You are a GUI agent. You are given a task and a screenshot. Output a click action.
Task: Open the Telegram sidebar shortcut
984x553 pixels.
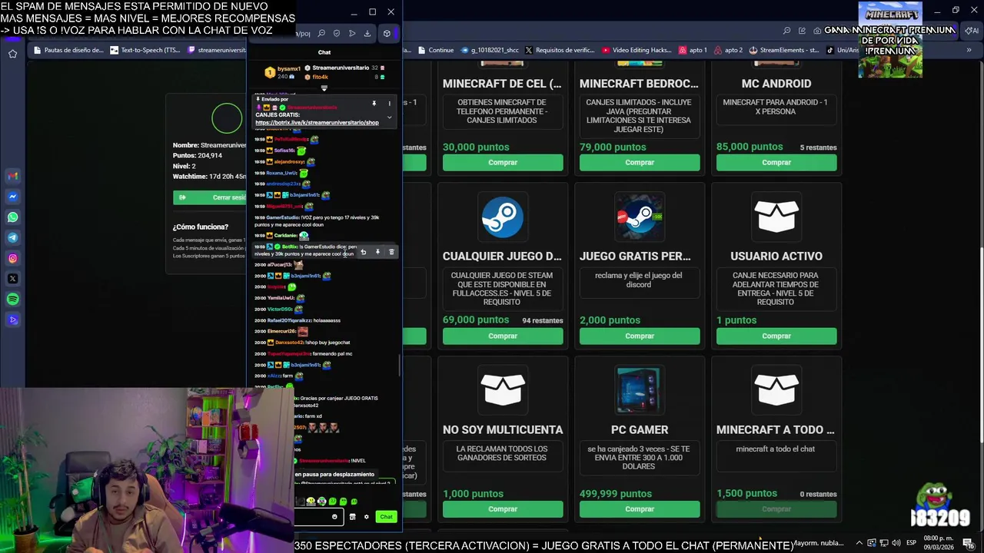tap(12, 238)
